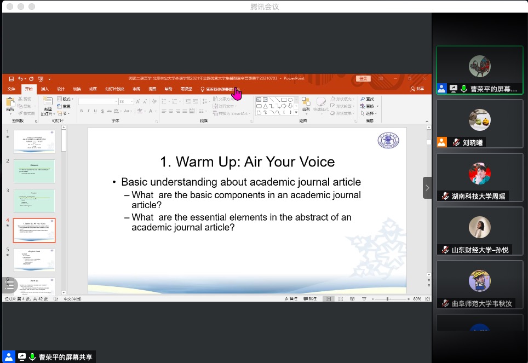Open reading view from status bar
This screenshot has width=528, height=363.
point(352,299)
